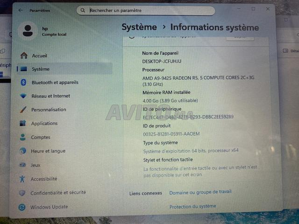Click the Système d'exploitation 64 bits text
The width and height of the screenshot is (299, 224).
point(191,151)
